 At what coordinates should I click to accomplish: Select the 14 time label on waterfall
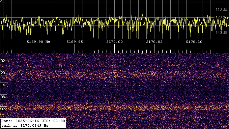(x=3, y=84)
